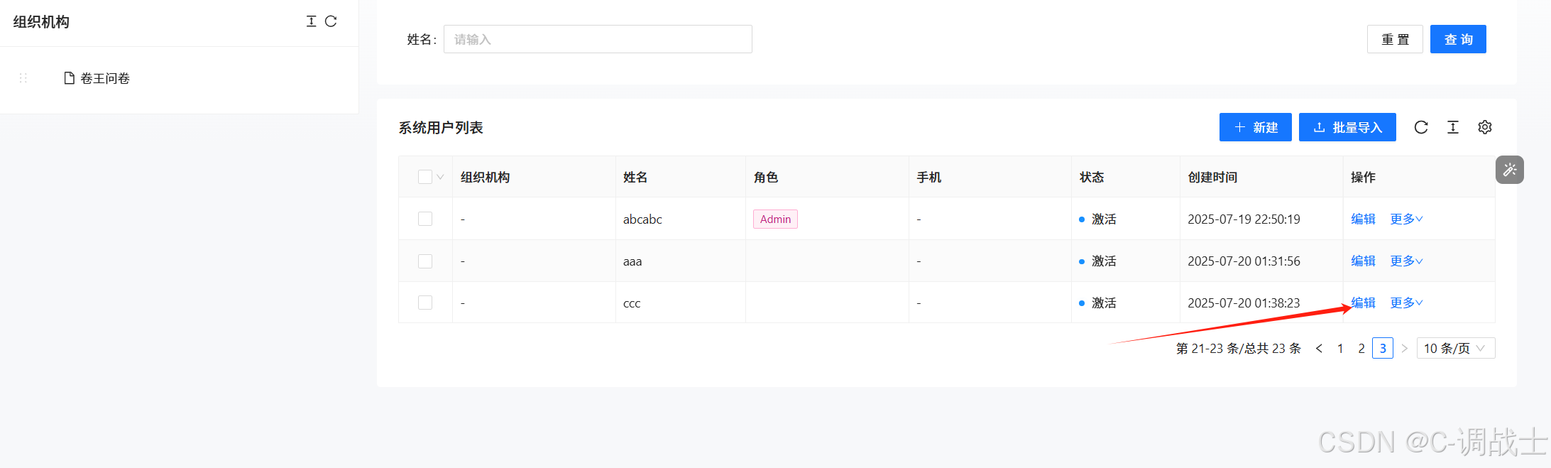1551x468 pixels.
Task: Click the Admin role tag
Action: tap(775, 219)
